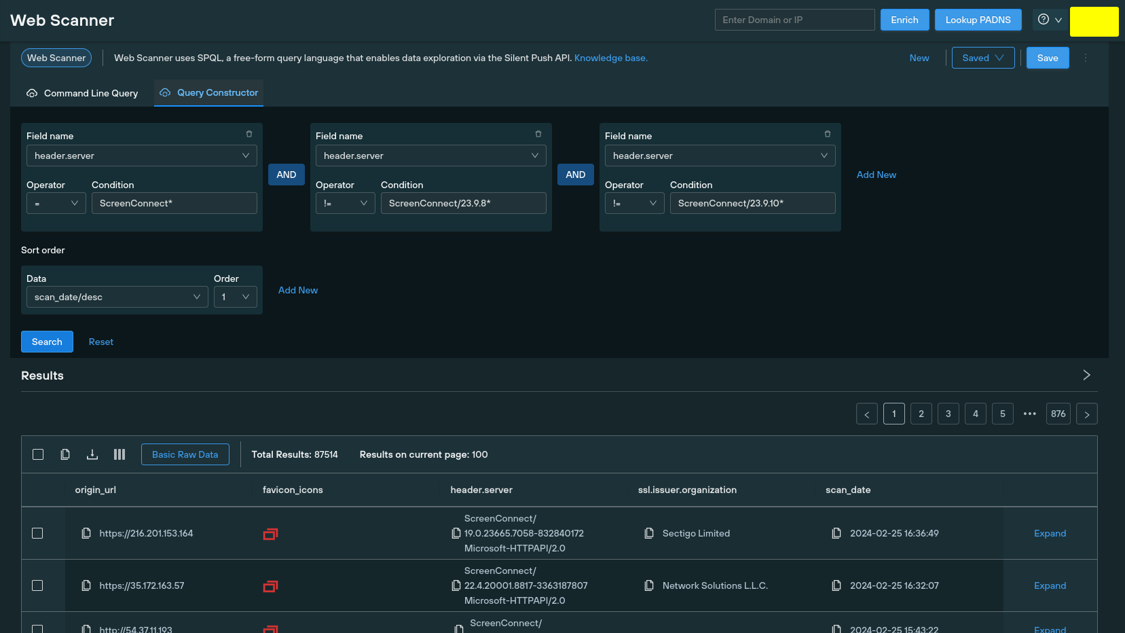Click the Enrich button
1125x633 pixels.
coord(904,20)
